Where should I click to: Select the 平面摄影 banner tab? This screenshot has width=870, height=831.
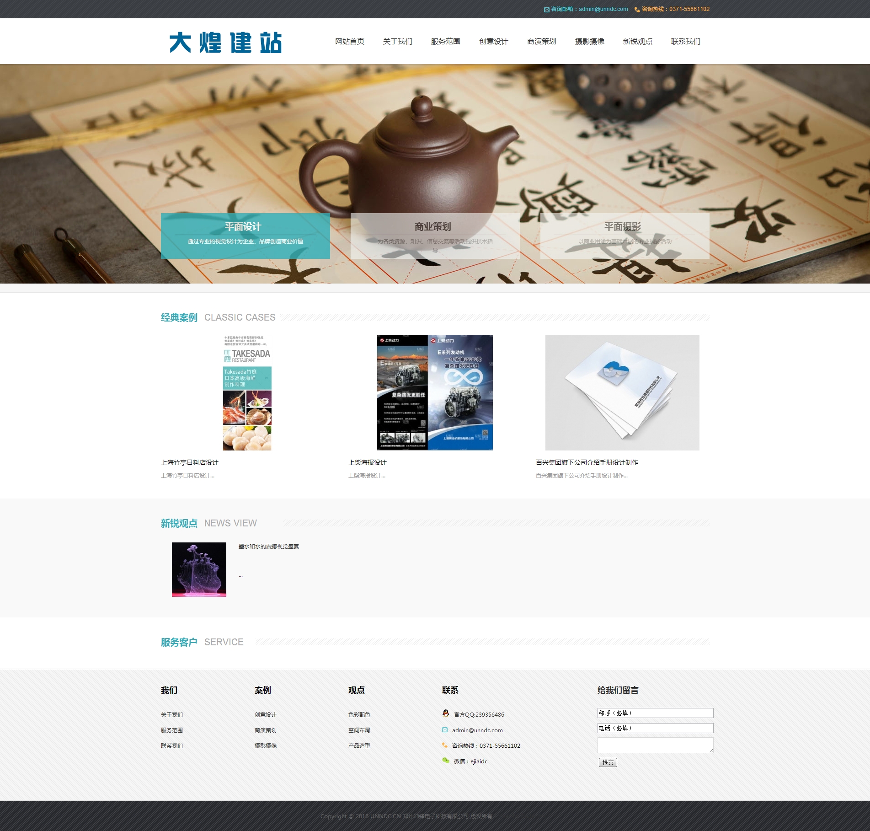[624, 236]
